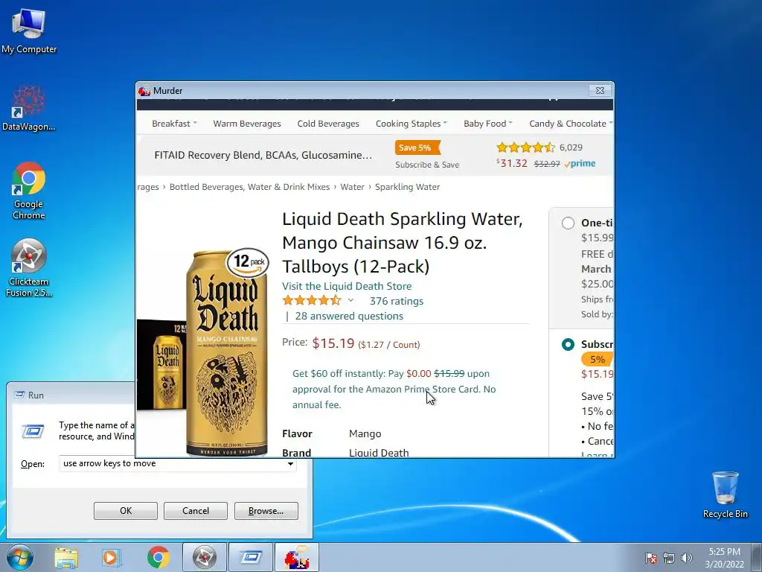Close the Murder window

(x=600, y=90)
